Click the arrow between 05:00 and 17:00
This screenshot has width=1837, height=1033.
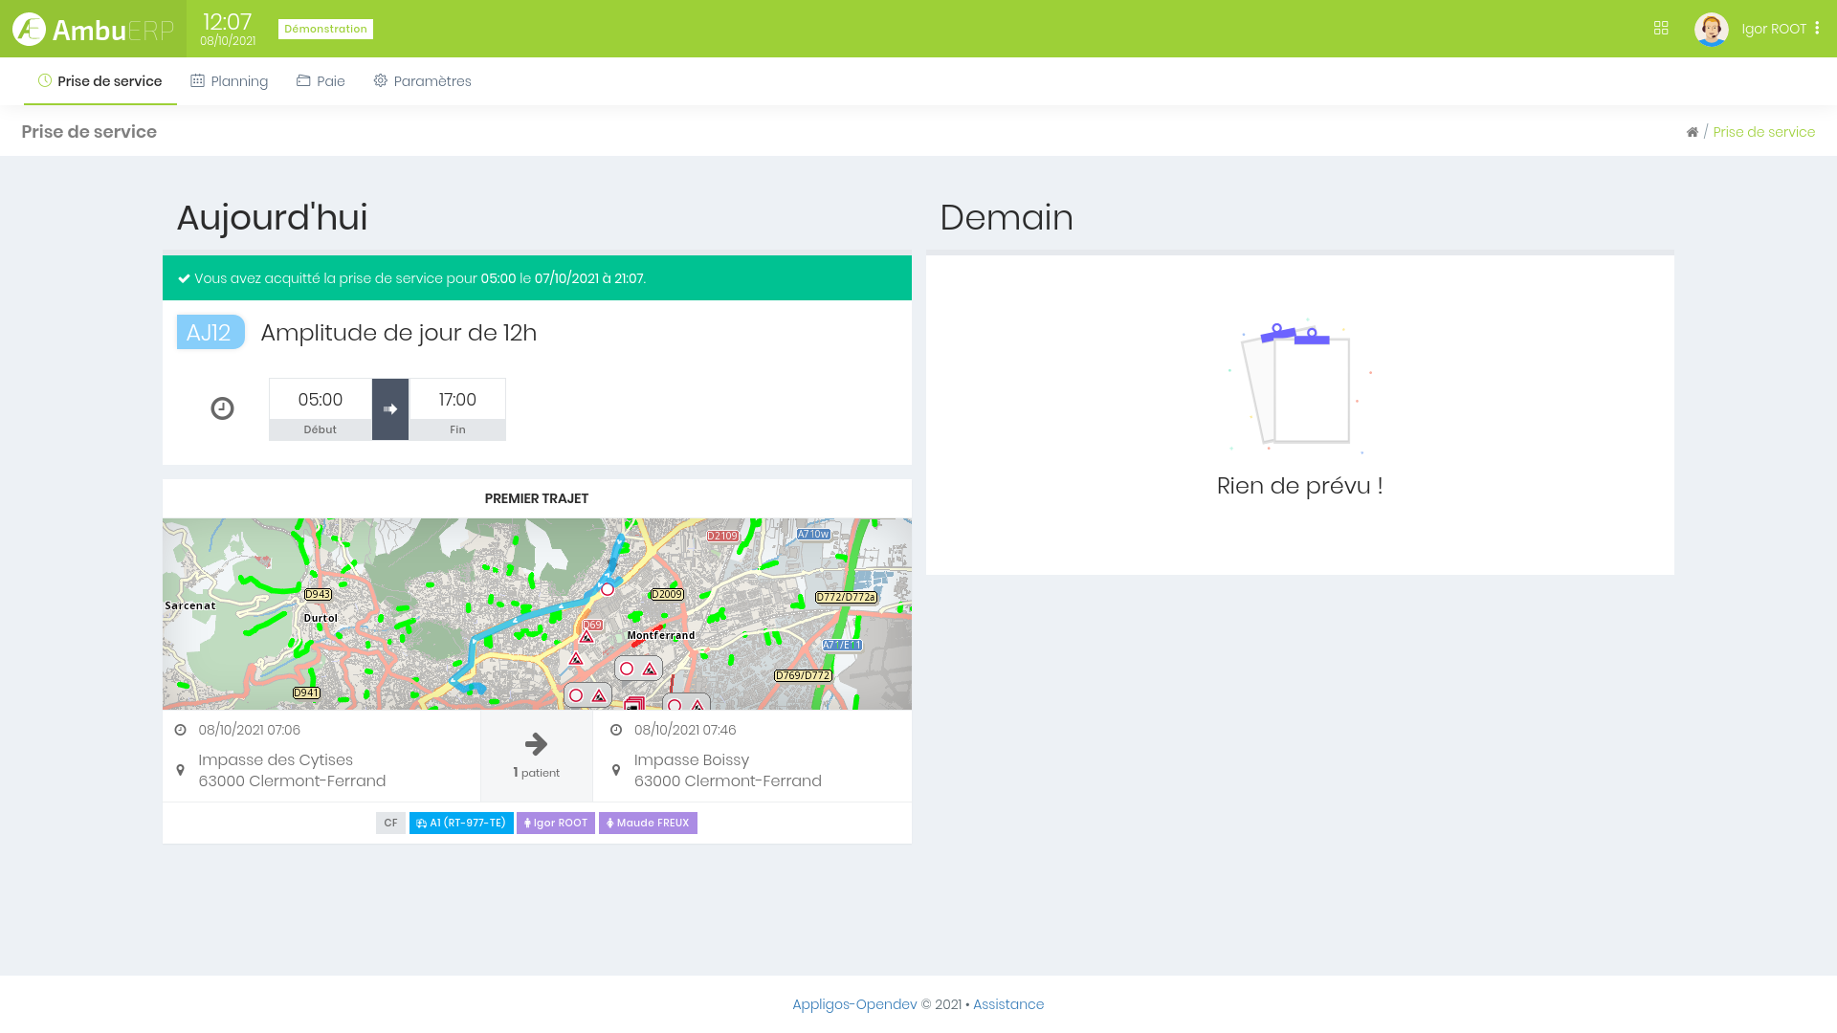click(x=390, y=409)
